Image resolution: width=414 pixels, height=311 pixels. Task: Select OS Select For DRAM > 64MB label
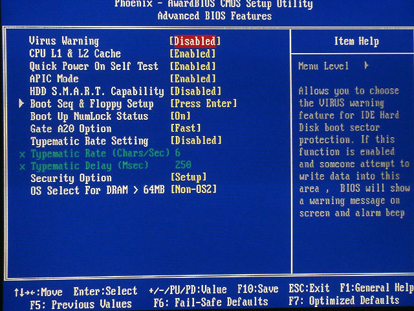tap(98, 190)
